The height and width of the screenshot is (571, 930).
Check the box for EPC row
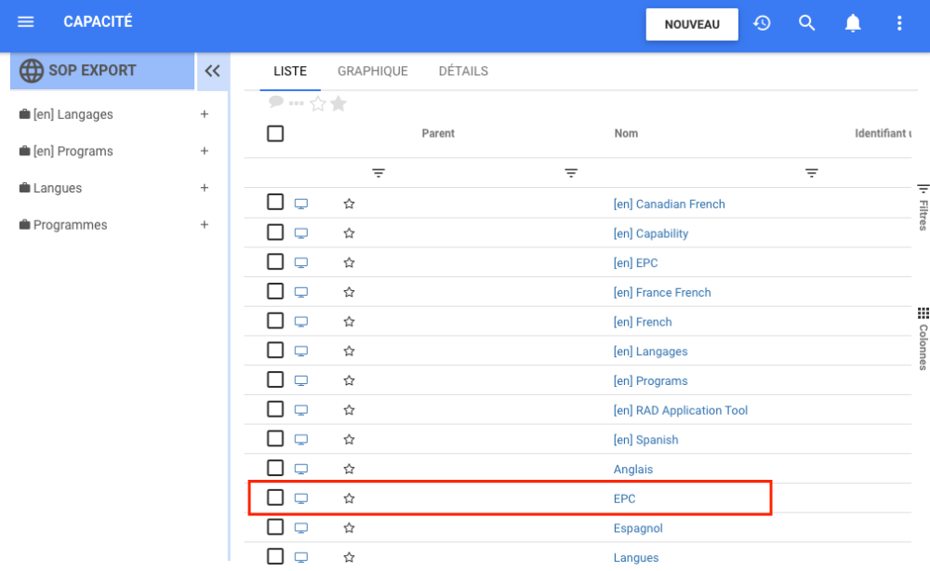point(275,498)
